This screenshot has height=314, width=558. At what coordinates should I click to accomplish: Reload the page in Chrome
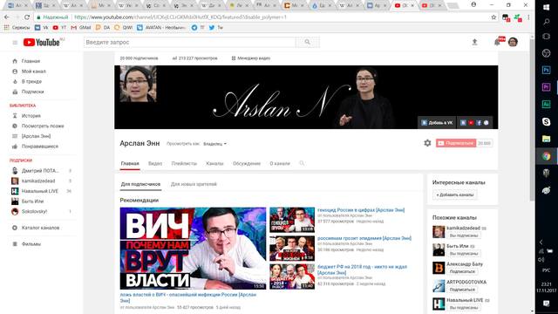tap(27, 17)
